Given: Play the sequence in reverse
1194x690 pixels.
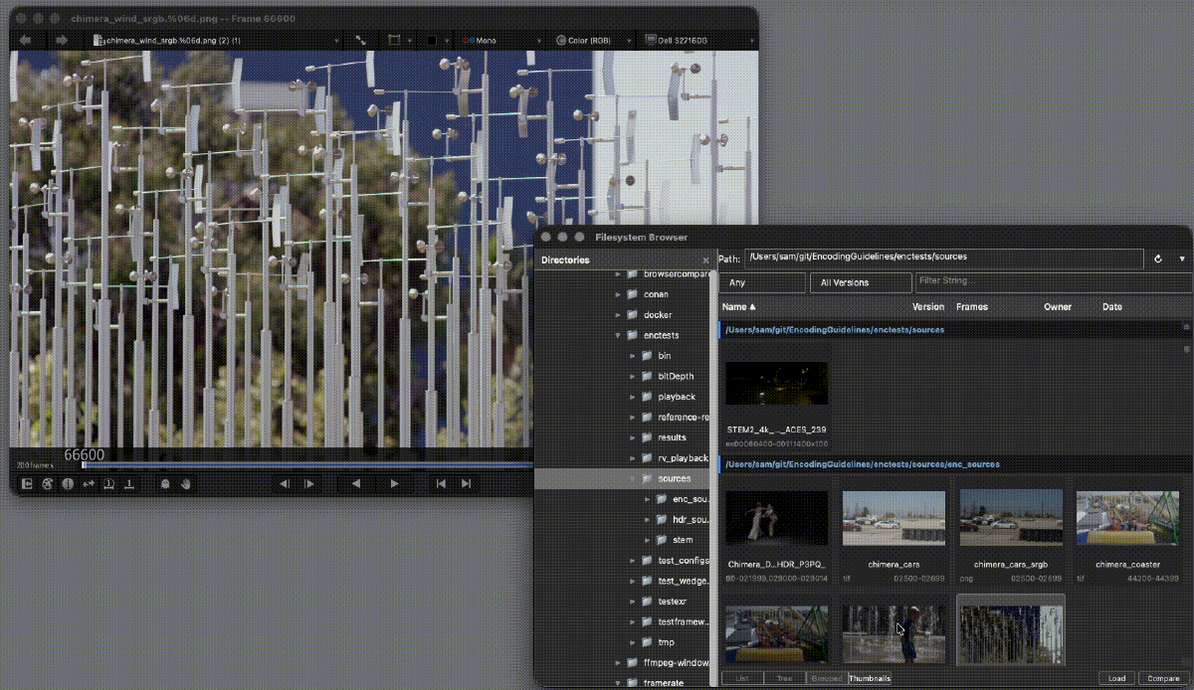Looking at the screenshot, I should pyautogui.click(x=355, y=484).
